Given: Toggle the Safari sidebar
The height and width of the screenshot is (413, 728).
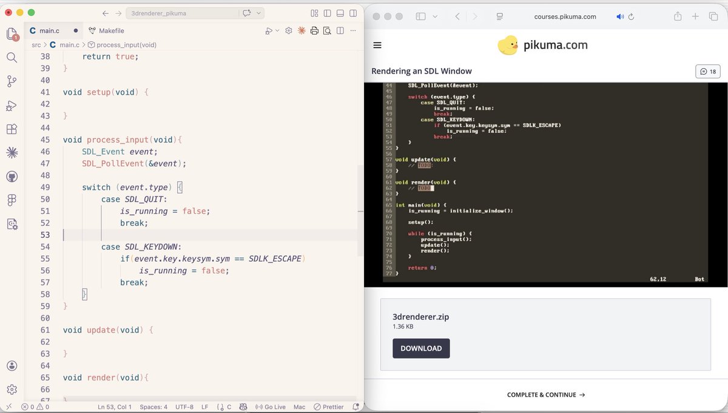Looking at the screenshot, I should 420,16.
